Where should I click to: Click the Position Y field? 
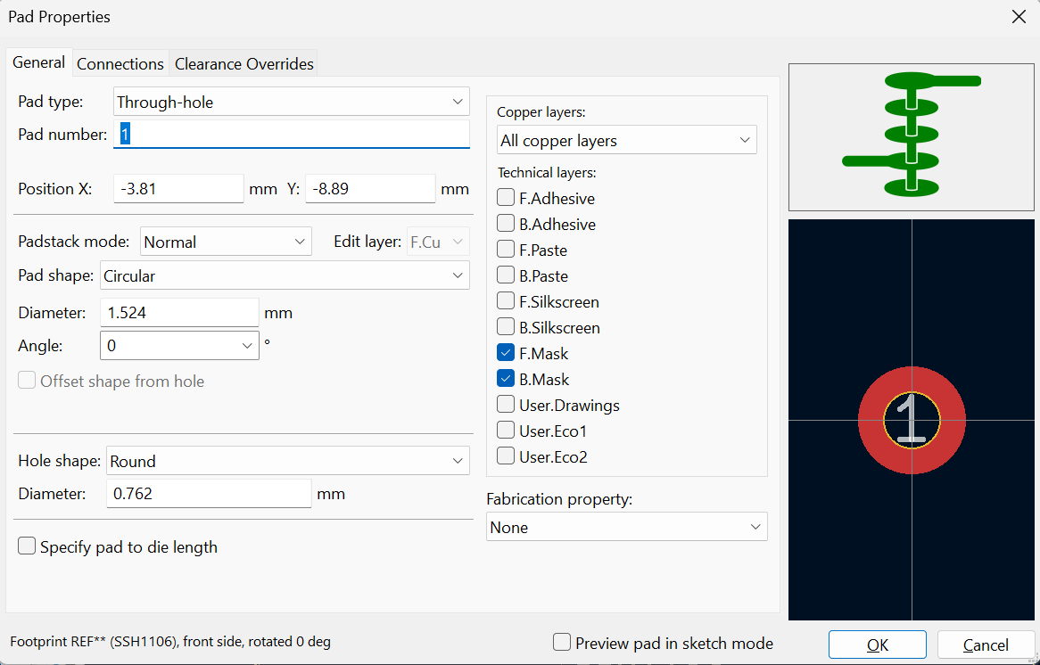tap(370, 189)
